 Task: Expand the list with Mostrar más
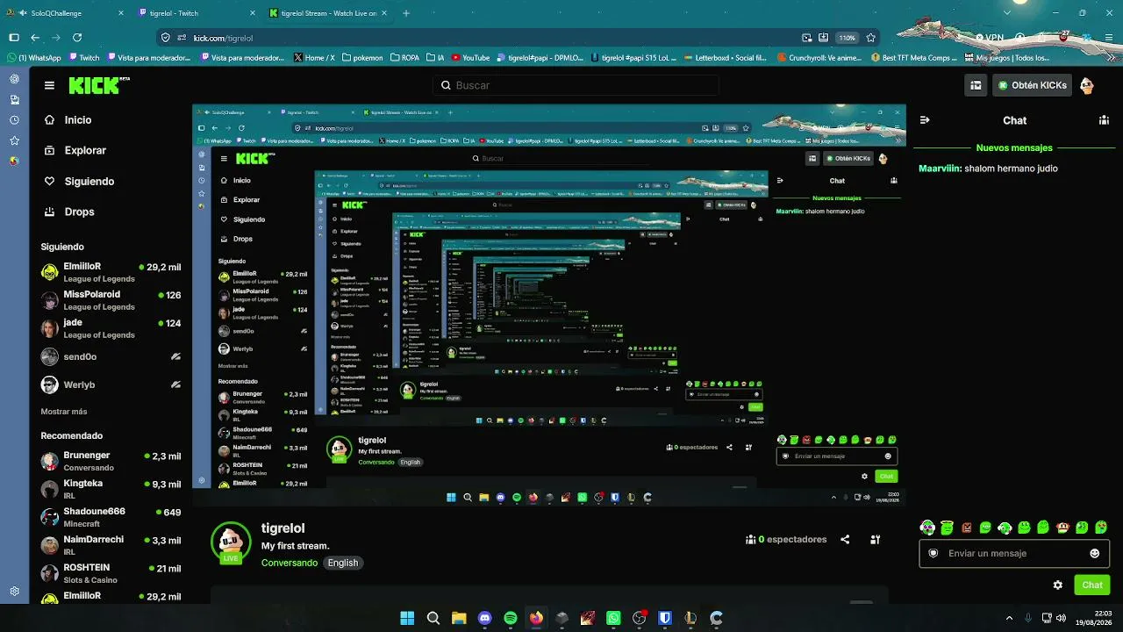pos(64,412)
